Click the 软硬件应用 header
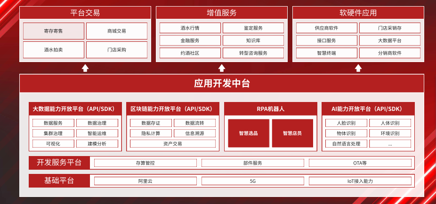 (358, 13)
